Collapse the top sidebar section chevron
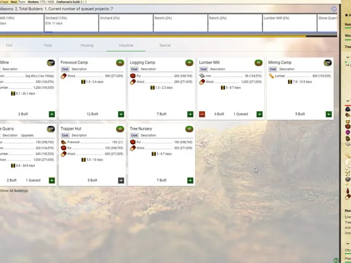This screenshot has width=351, height=263. click(x=348, y=58)
